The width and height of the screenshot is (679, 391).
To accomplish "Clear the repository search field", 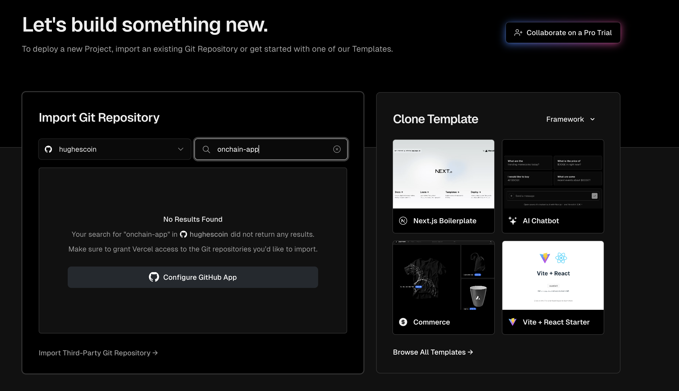I will click(337, 149).
